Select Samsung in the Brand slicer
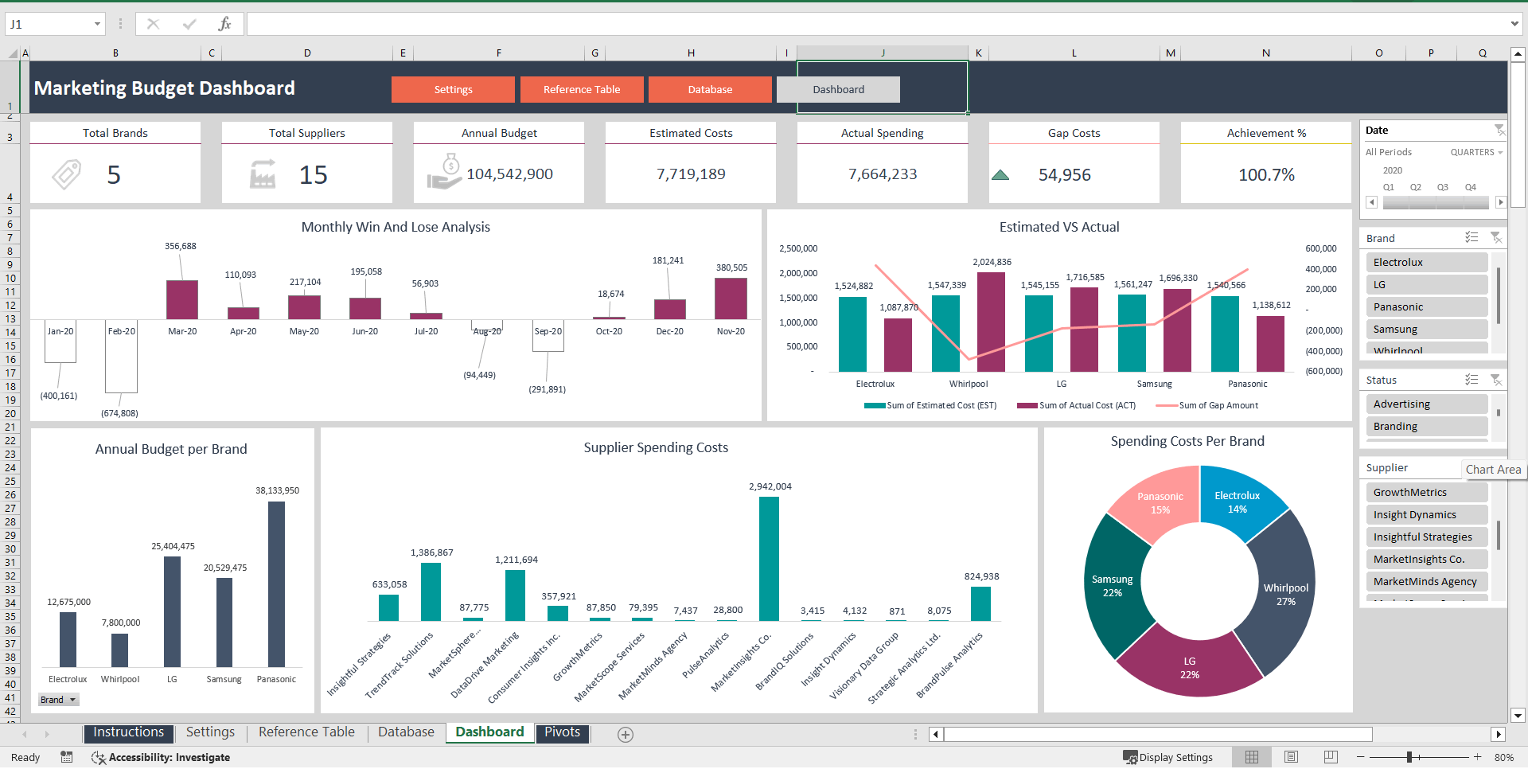The width and height of the screenshot is (1528, 769). pyautogui.click(x=1427, y=329)
